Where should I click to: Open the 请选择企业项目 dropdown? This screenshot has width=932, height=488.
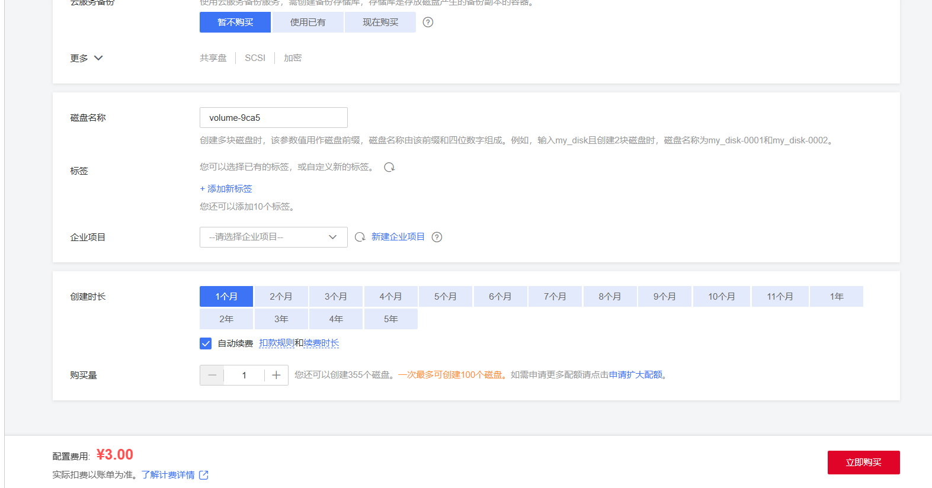(273, 237)
